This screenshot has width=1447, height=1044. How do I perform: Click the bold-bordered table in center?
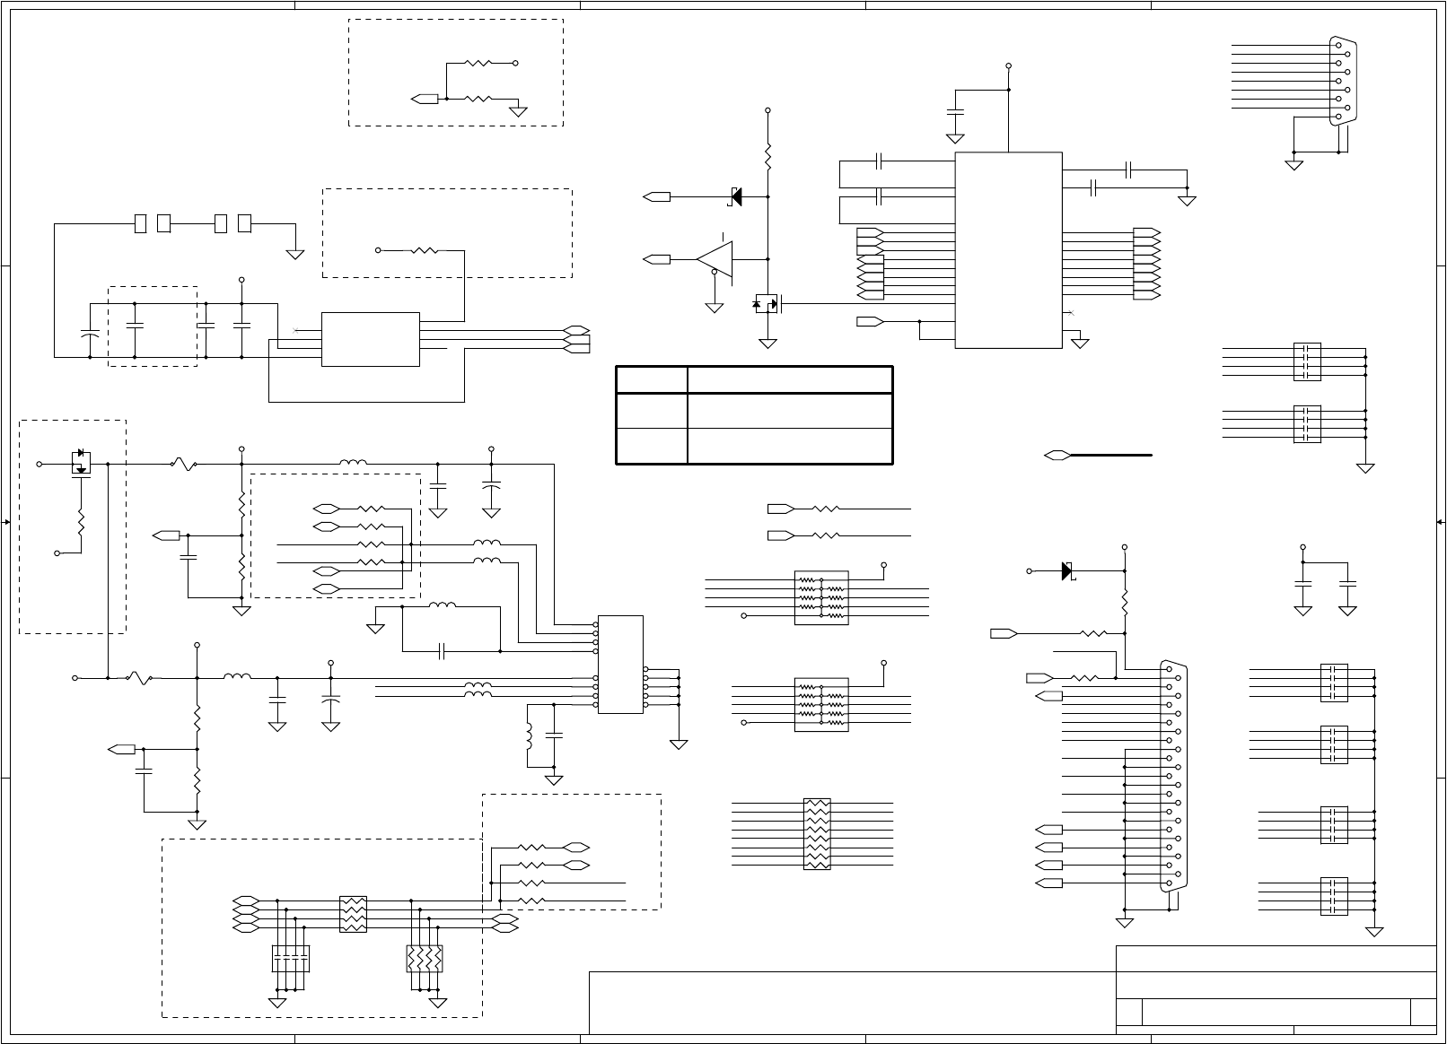point(754,414)
